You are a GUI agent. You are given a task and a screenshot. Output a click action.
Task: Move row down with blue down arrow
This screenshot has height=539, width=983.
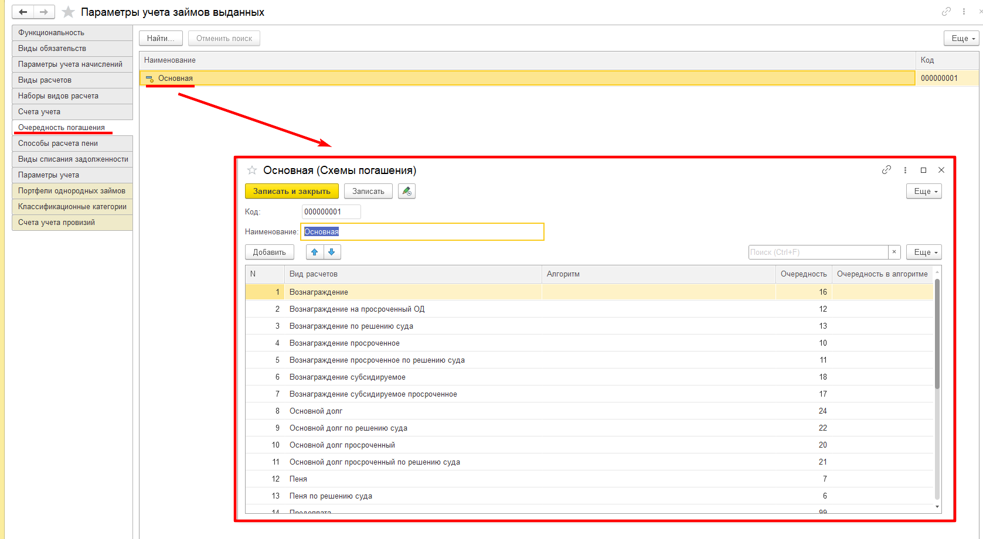pyautogui.click(x=332, y=252)
